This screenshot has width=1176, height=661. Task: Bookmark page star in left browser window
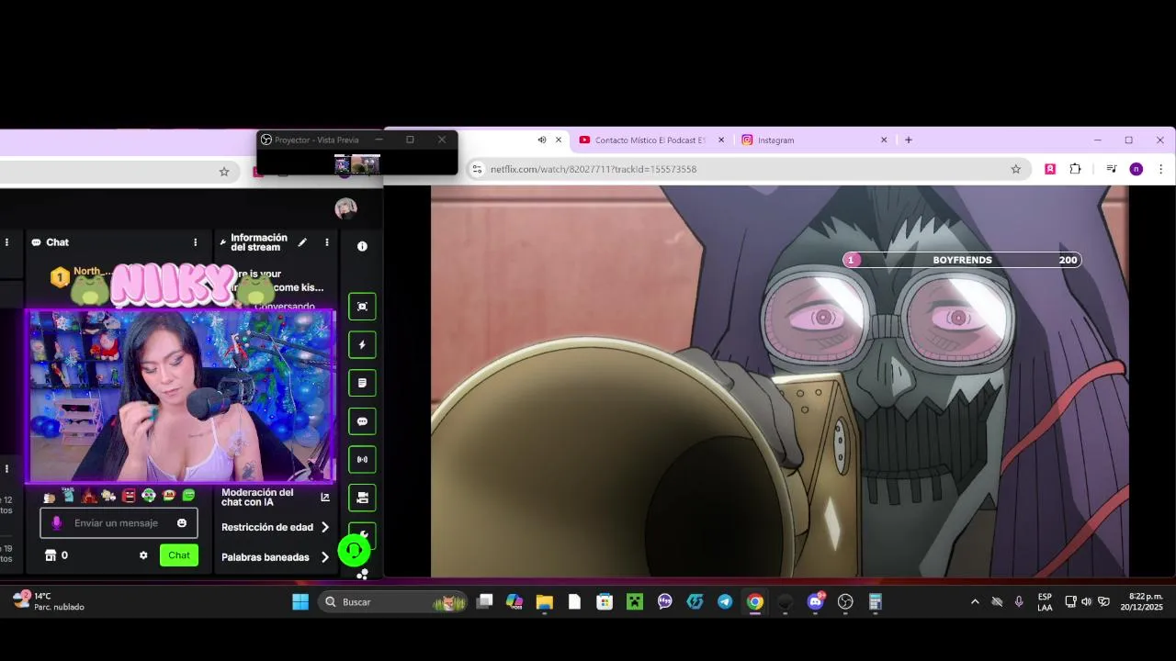(224, 172)
